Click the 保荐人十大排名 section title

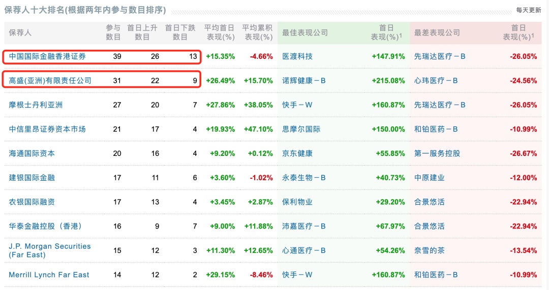[85, 10]
